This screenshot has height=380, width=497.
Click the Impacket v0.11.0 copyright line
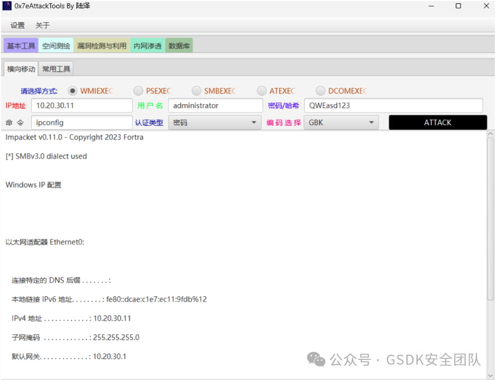coord(75,137)
